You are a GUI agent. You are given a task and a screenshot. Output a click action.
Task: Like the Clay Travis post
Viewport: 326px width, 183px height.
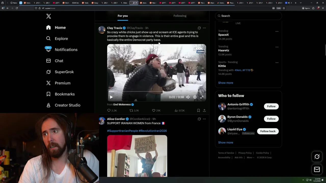pos(156,111)
